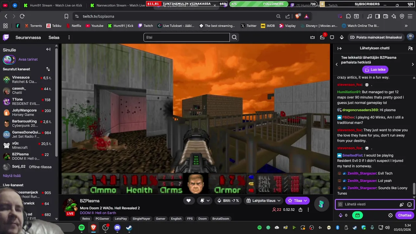Open xQc channel in the sidebar
Screen dimensions: 416x234
pos(28,145)
